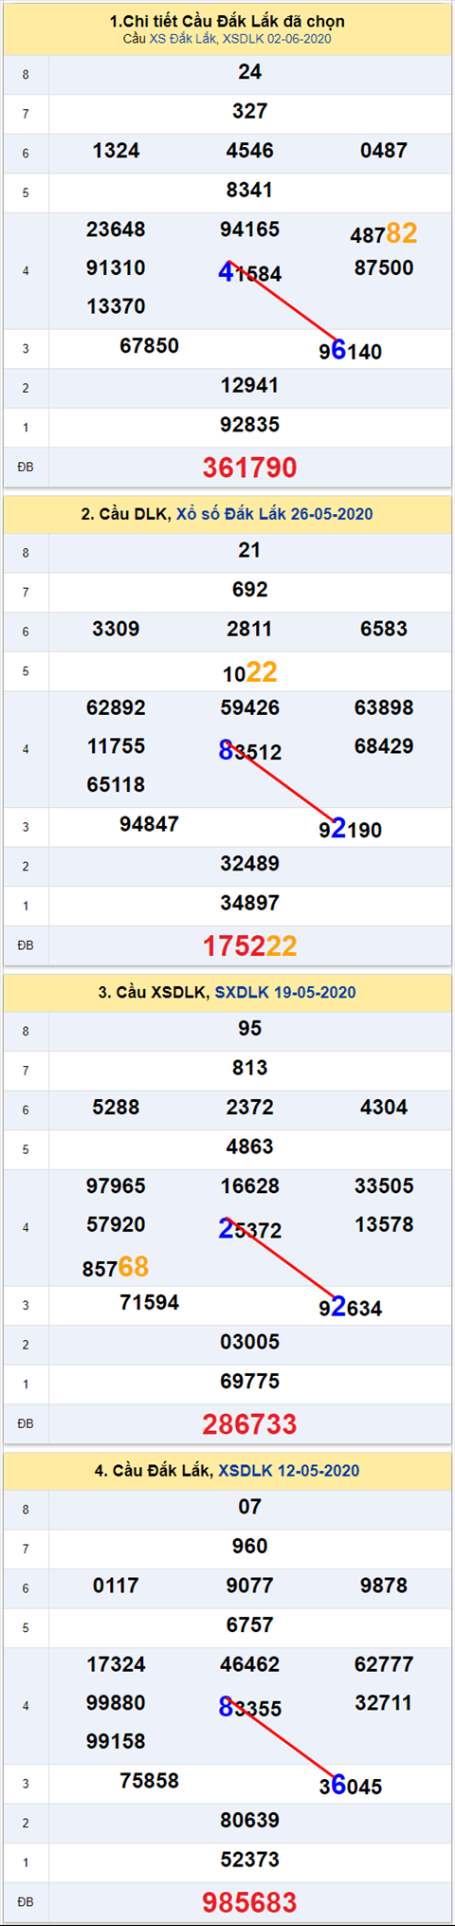The width and height of the screenshot is (455, 1926).
Task: Click the prize 4 number 83512
Action: pyautogui.click(x=250, y=751)
